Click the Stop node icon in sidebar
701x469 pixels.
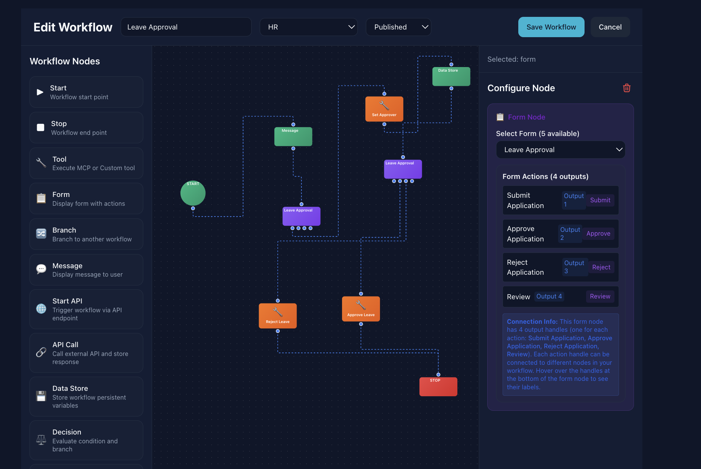41,127
